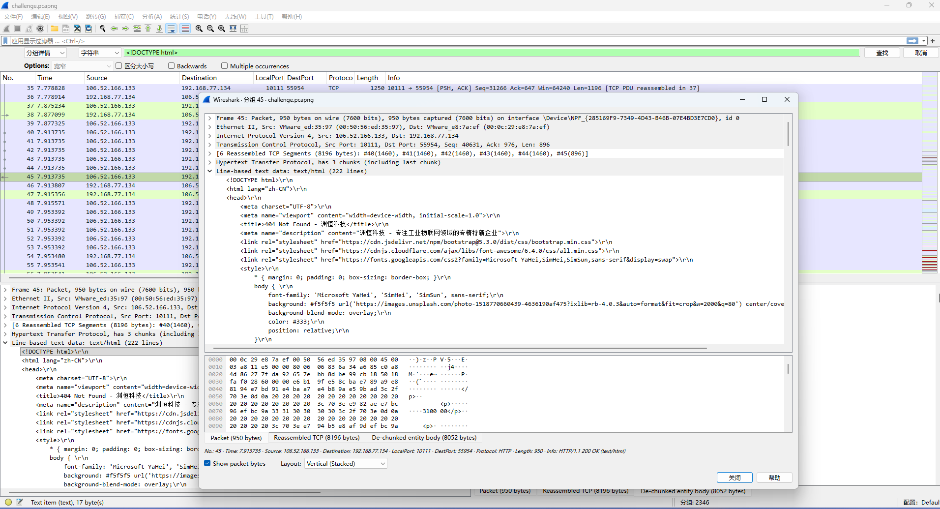The width and height of the screenshot is (940, 509).
Task: Jump to the first packet icon
Action: (148, 29)
